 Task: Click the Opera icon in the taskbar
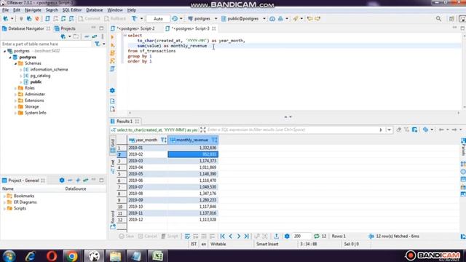[x=52, y=255]
